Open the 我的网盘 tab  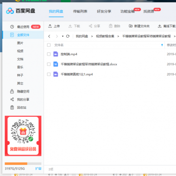(x=56, y=12)
